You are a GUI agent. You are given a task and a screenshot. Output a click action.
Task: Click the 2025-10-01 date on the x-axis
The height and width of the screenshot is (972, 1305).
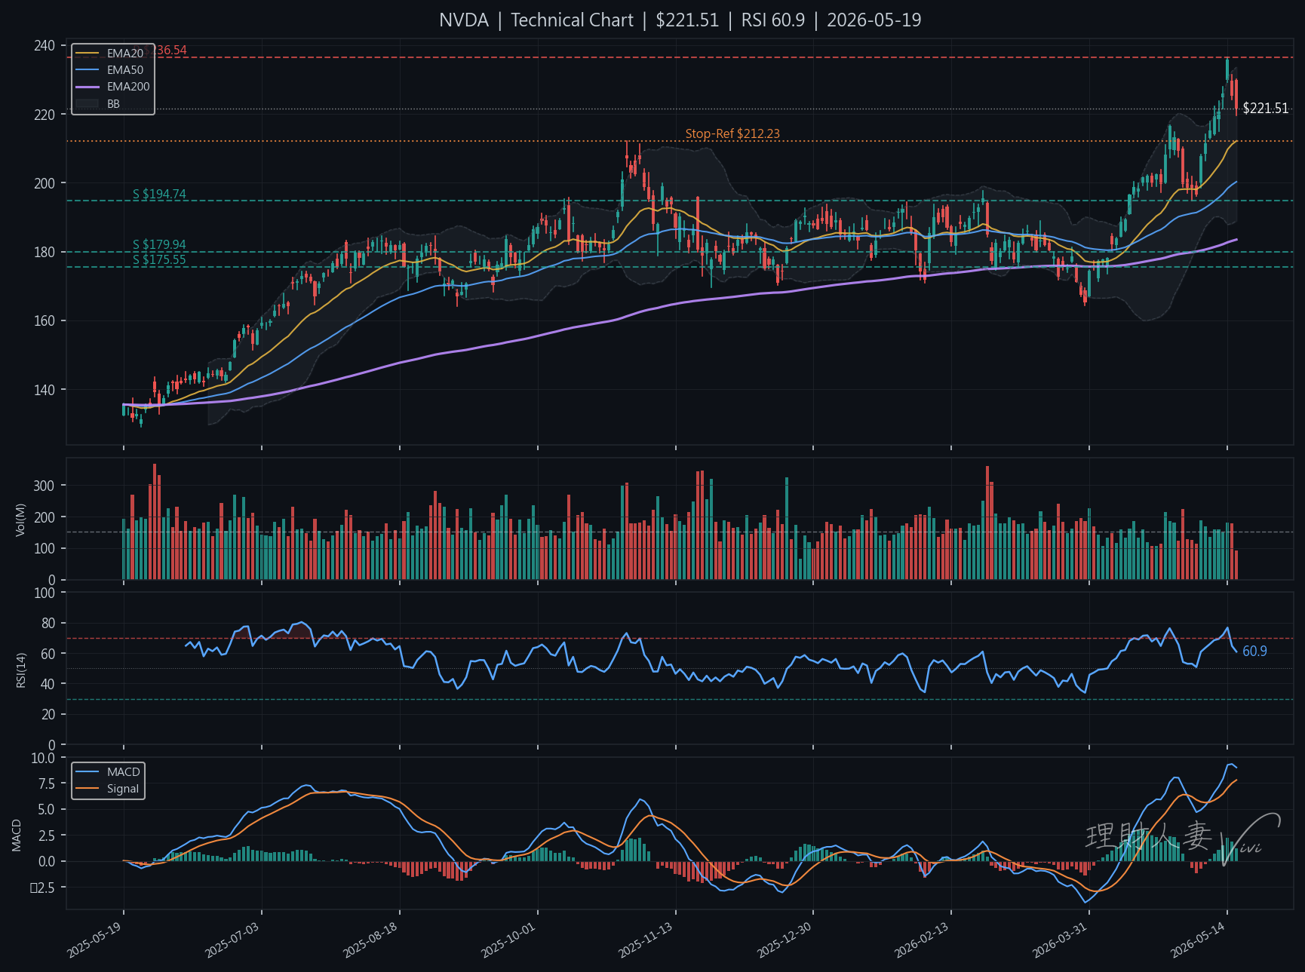[x=508, y=940]
